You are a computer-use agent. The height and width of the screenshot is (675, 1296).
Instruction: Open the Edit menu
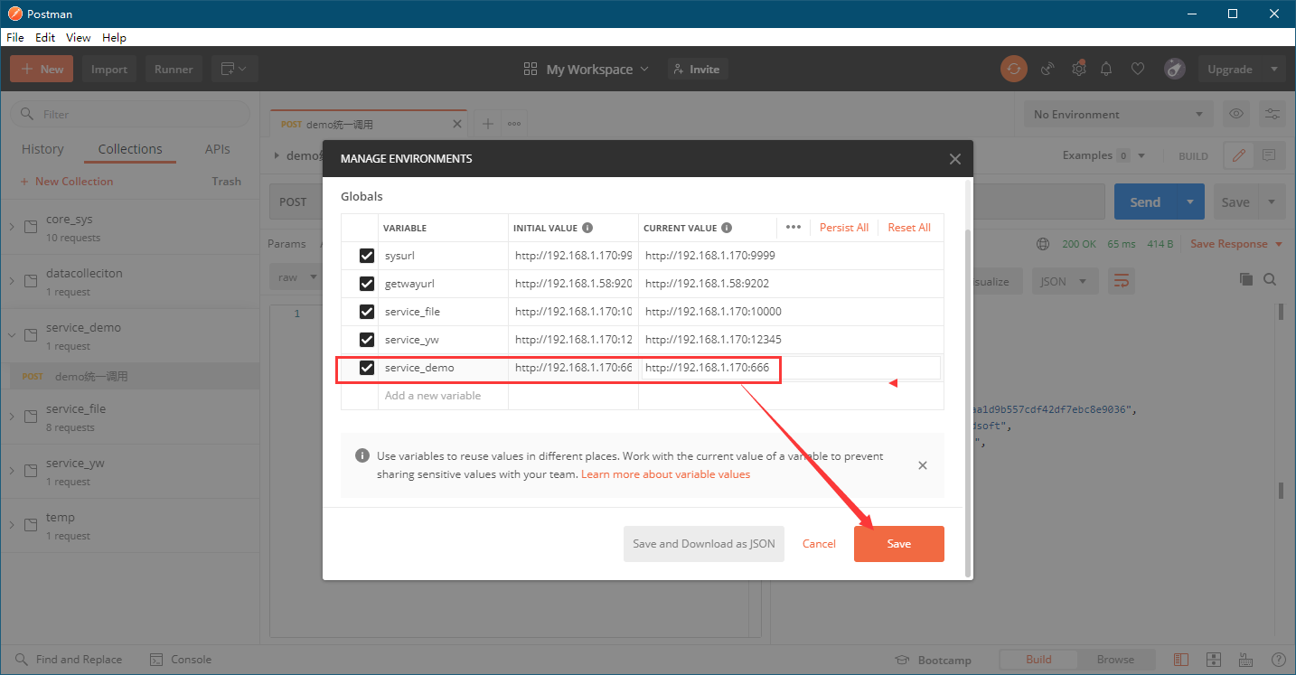45,37
